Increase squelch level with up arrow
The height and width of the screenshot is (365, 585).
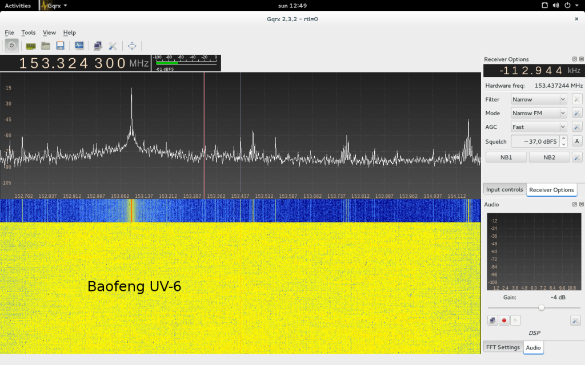tap(564, 138)
